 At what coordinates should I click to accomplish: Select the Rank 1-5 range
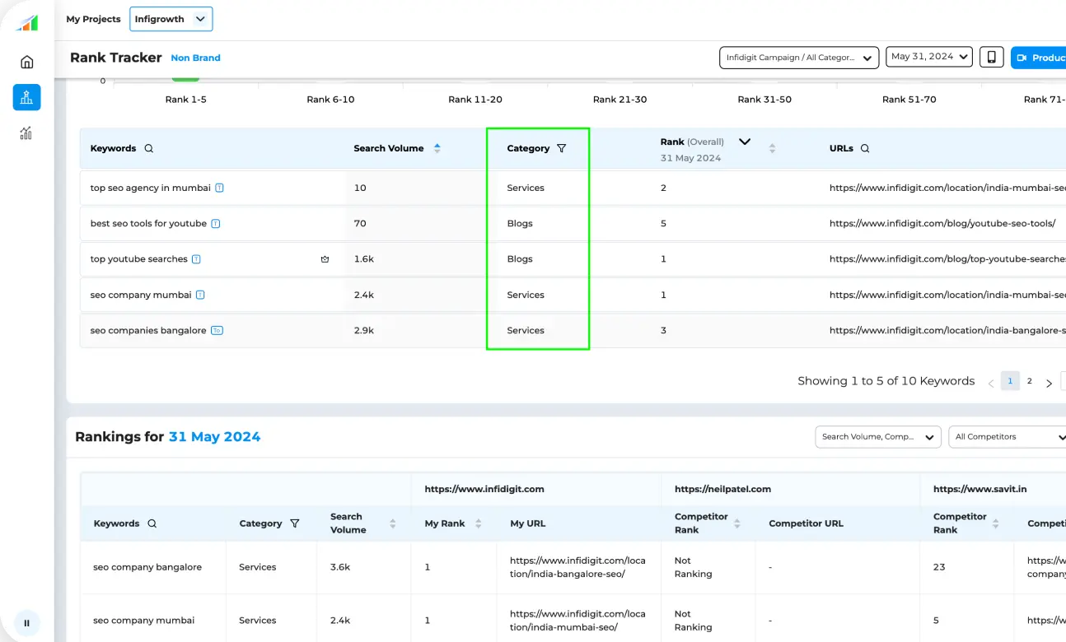[x=185, y=100]
